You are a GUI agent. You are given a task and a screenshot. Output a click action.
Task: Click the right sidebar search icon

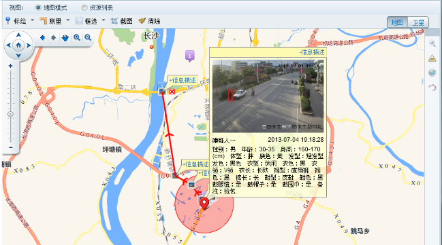432,43
